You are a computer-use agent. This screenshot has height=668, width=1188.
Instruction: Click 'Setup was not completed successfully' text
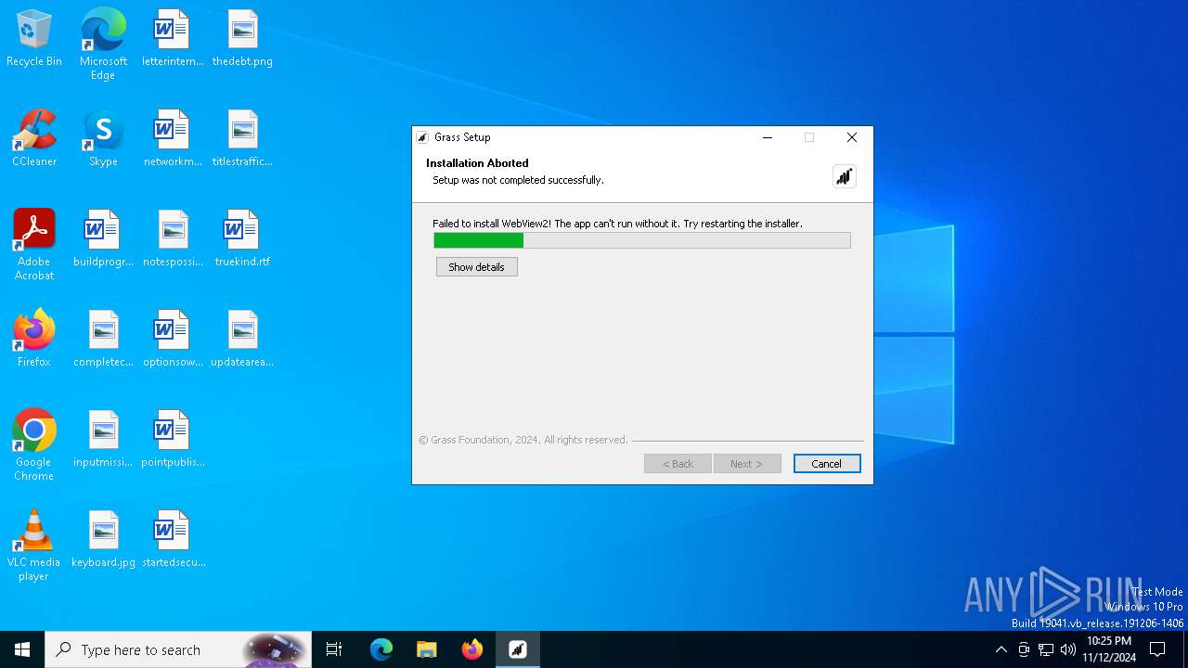coord(518,180)
